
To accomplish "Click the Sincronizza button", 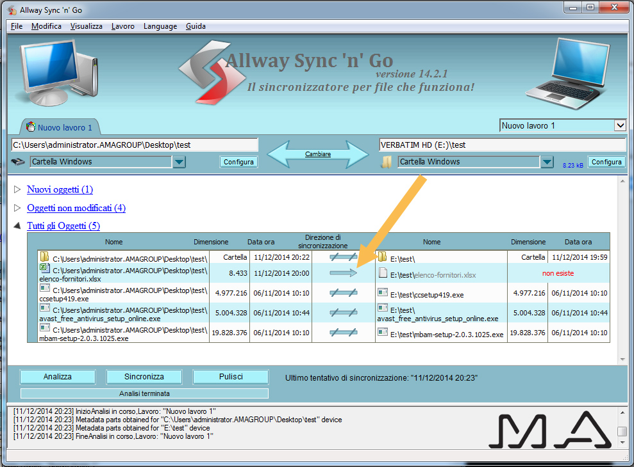I will (x=144, y=377).
